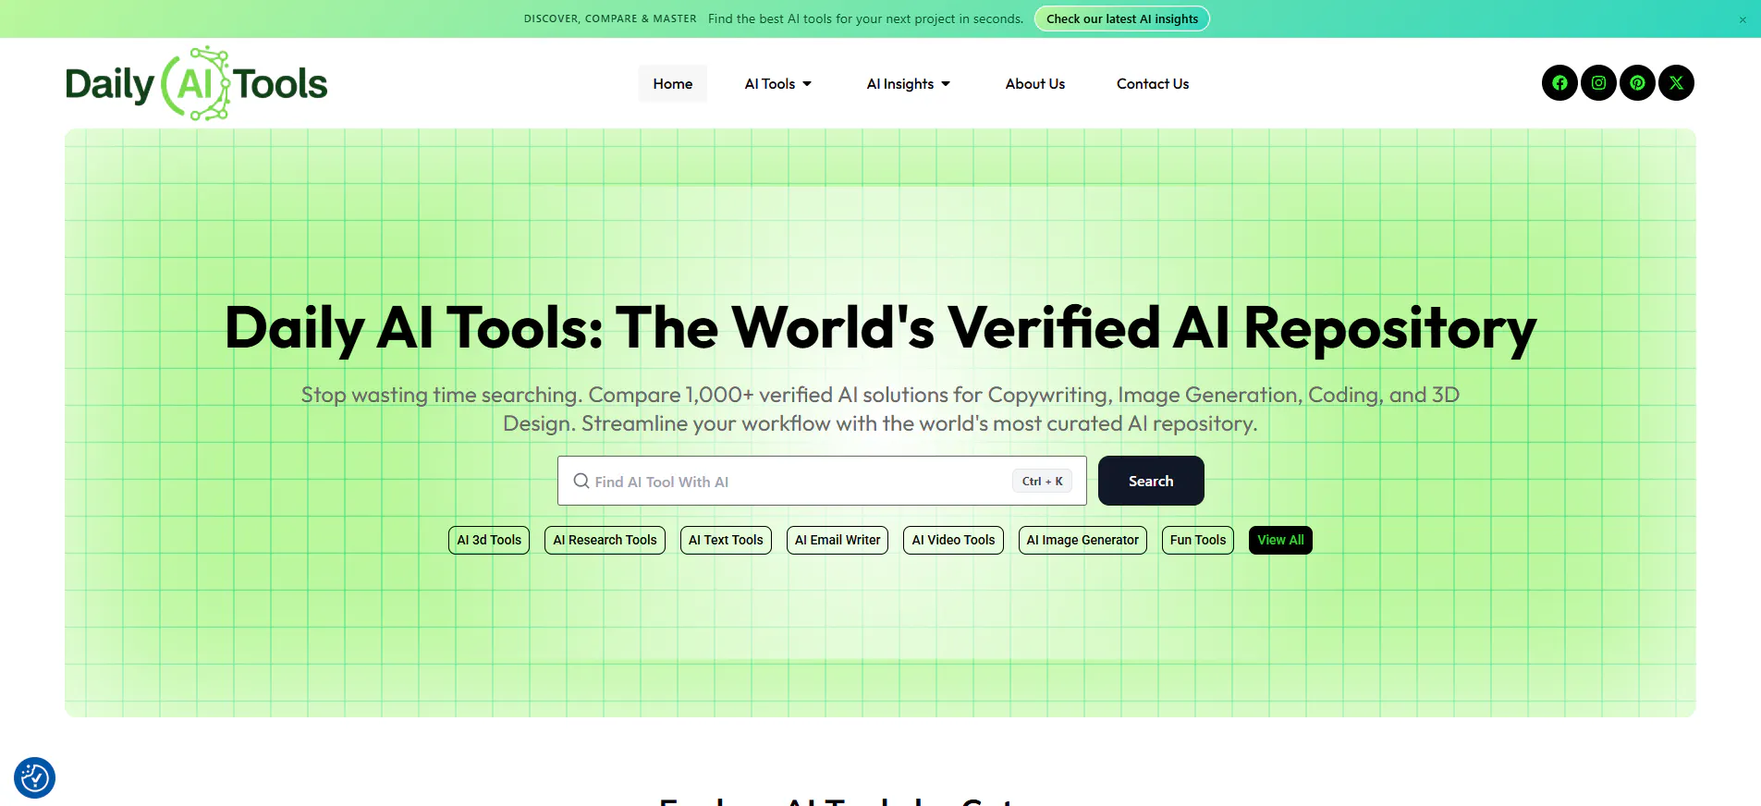
Task: Select the AI Video Tools category tag
Action: [x=953, y=540]
